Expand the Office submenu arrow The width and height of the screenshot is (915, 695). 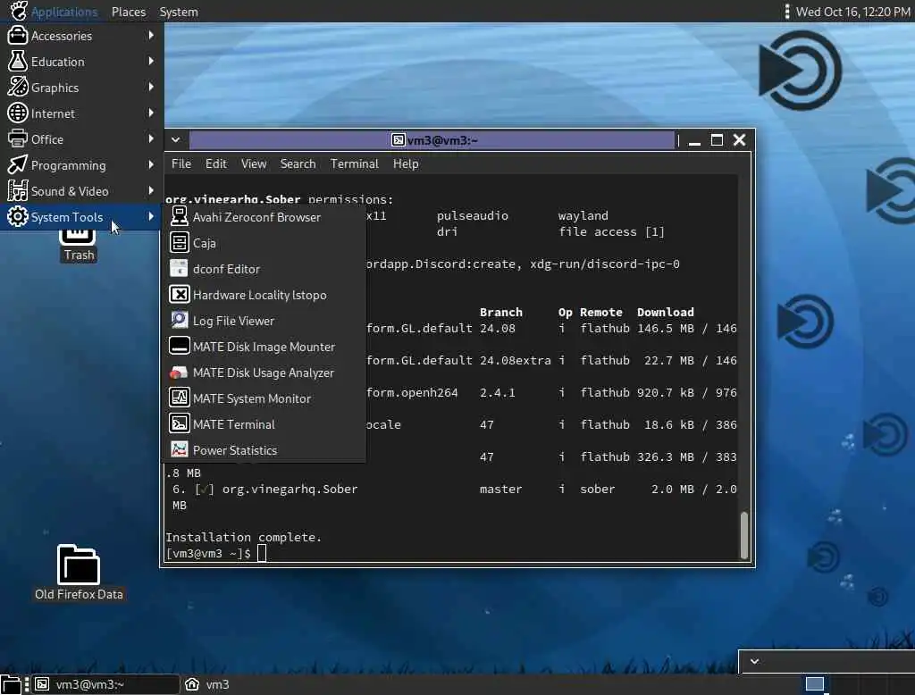(x=151, y=138)
